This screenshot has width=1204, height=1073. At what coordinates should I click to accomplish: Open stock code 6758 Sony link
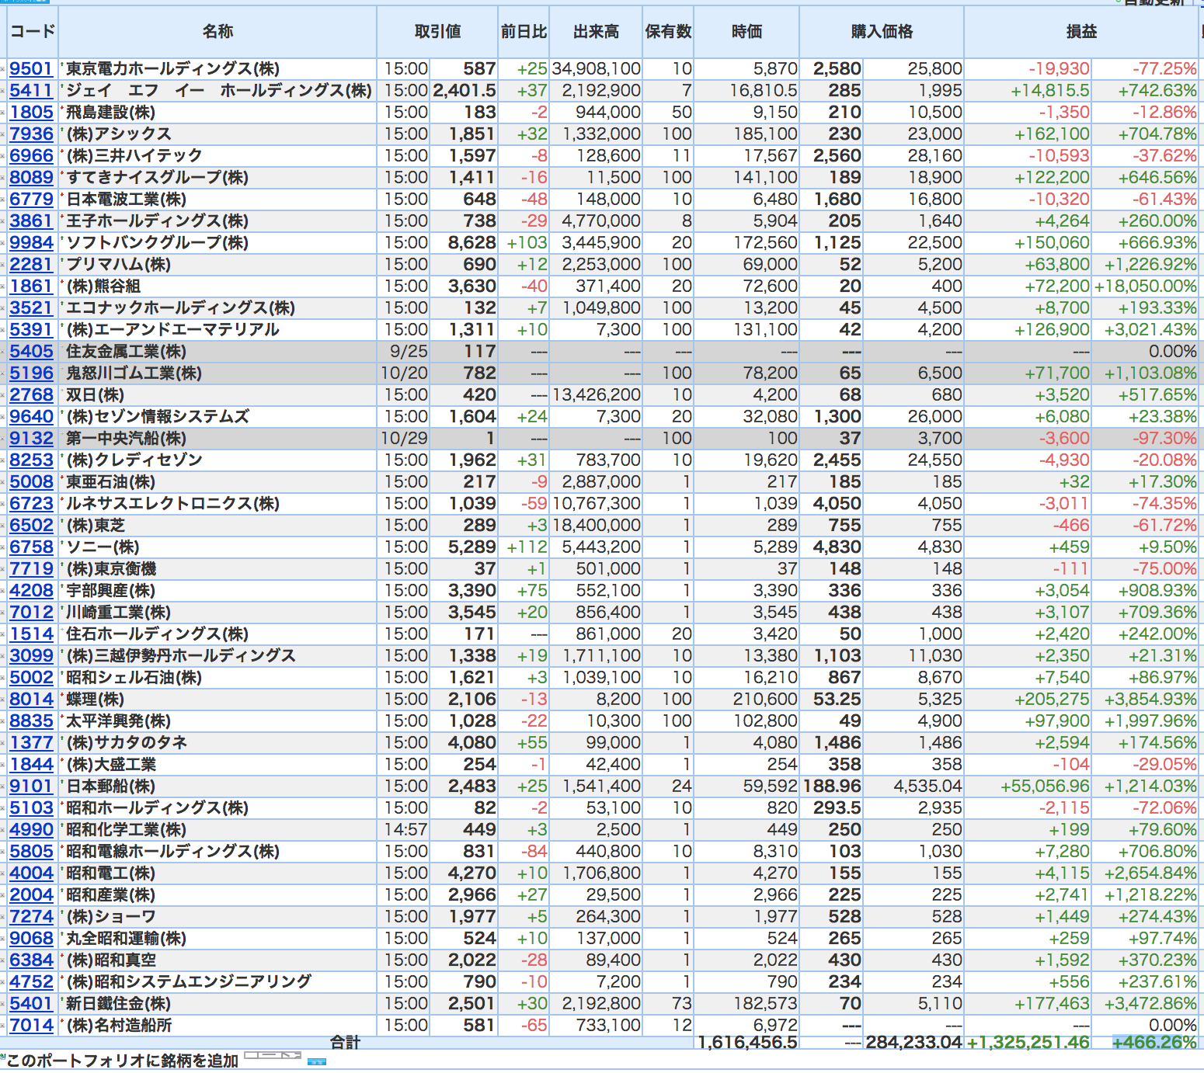(x=31, y=547)
